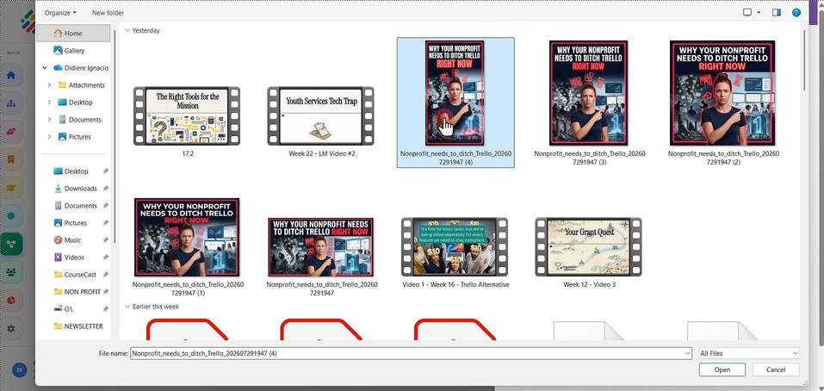Open the file name history dropdown arrow

(688, 354)
